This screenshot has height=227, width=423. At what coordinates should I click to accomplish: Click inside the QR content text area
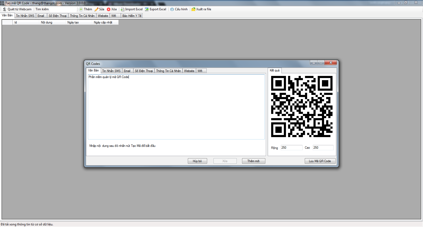(176, 107)
